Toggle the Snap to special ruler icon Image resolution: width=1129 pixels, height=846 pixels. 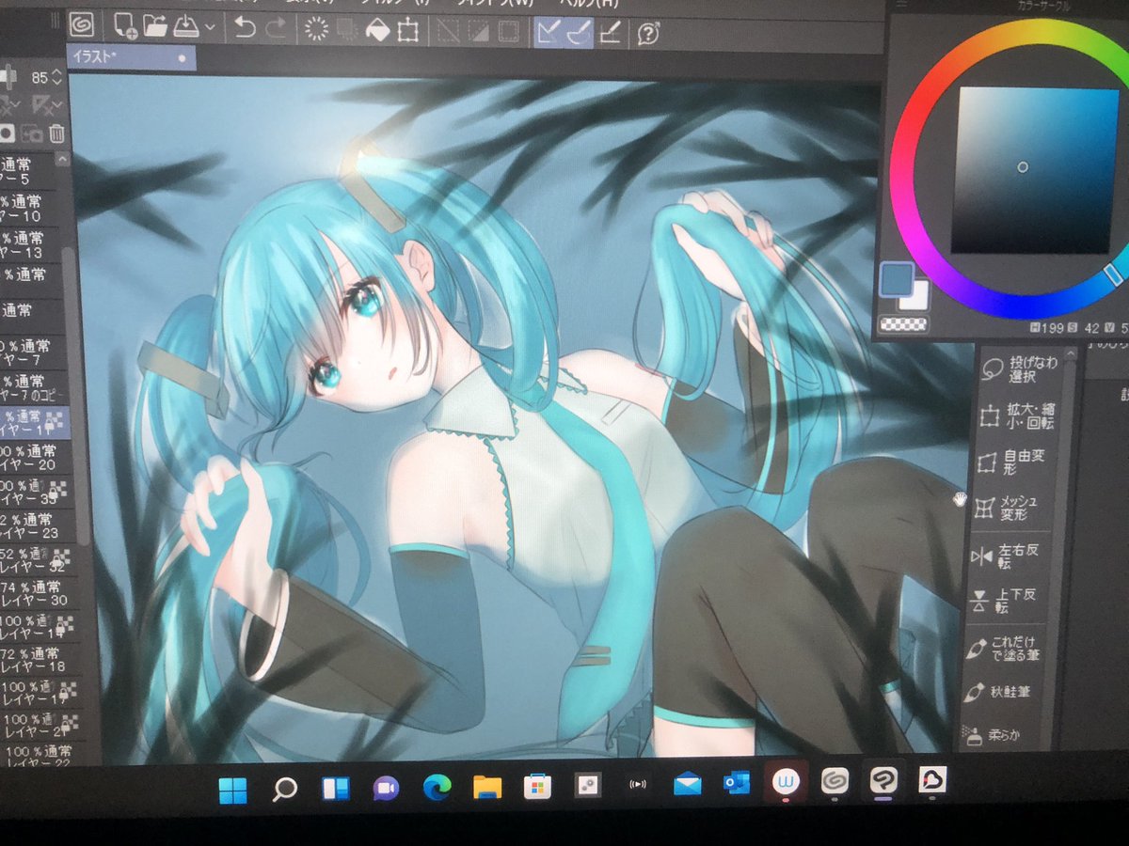(x=579, y=33)
